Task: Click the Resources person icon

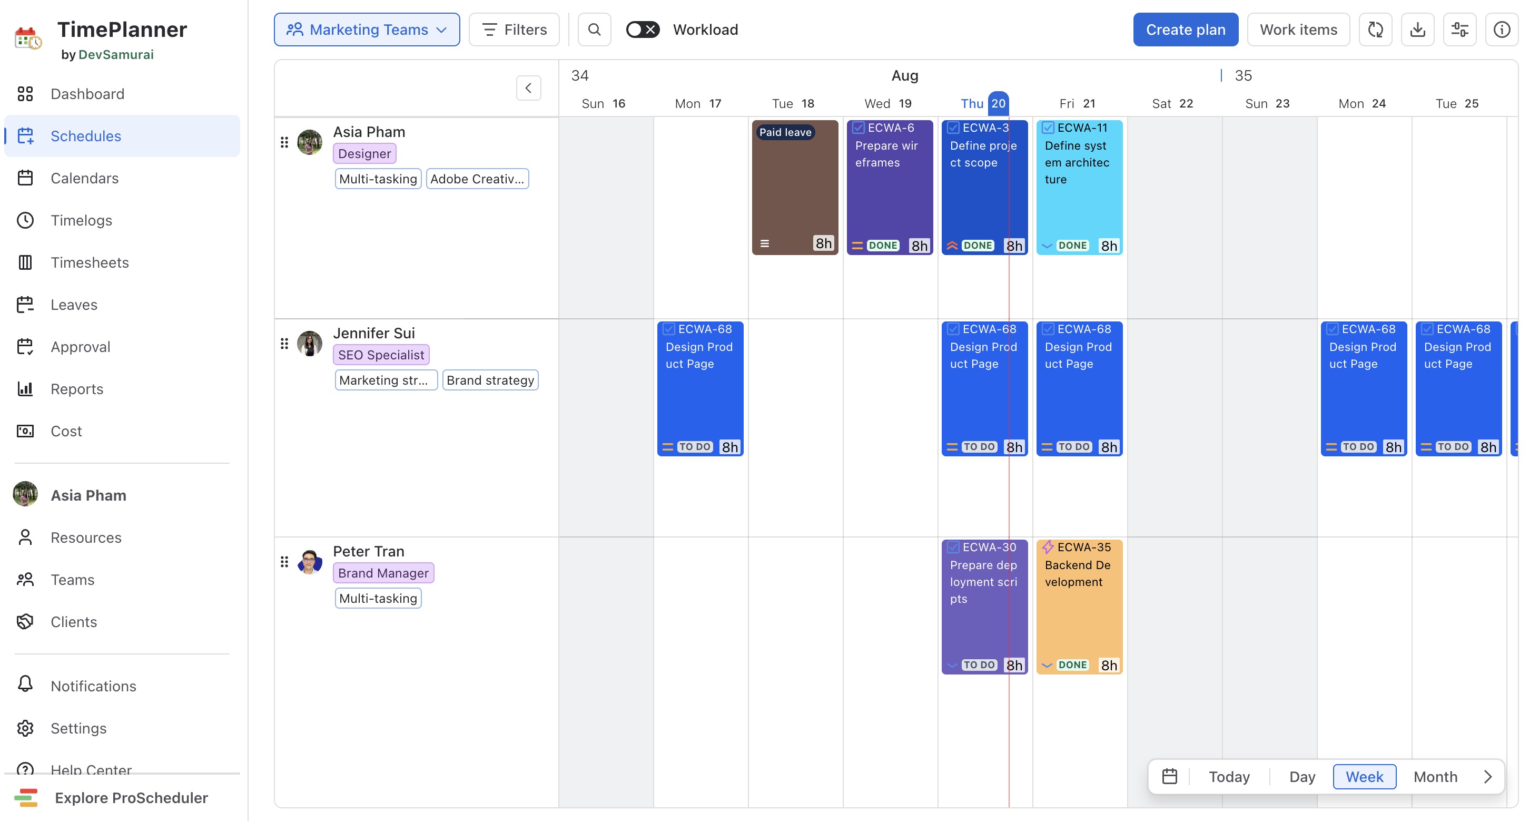Action: 25,538
